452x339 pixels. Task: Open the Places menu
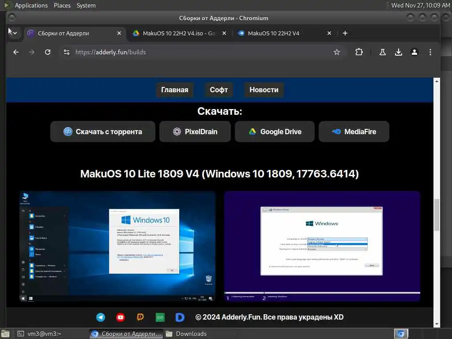click(62, 5)
